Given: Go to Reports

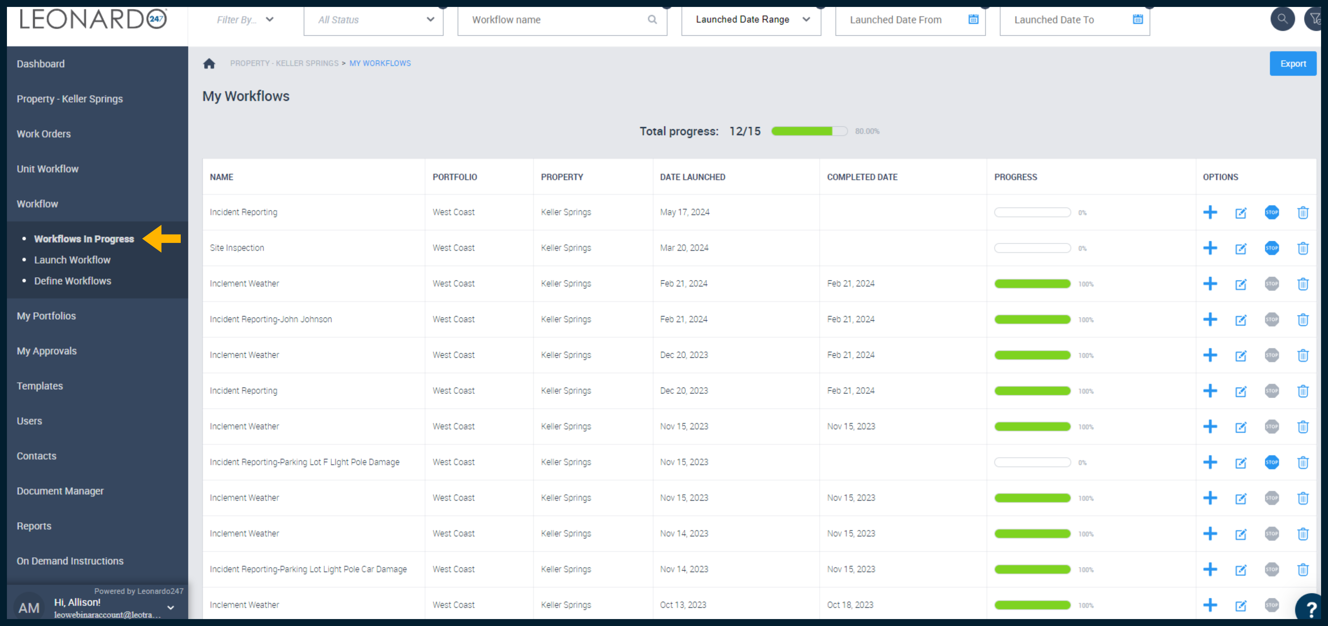Looking at the screenshot, I should pyautogui.click(x=34, y=526).
